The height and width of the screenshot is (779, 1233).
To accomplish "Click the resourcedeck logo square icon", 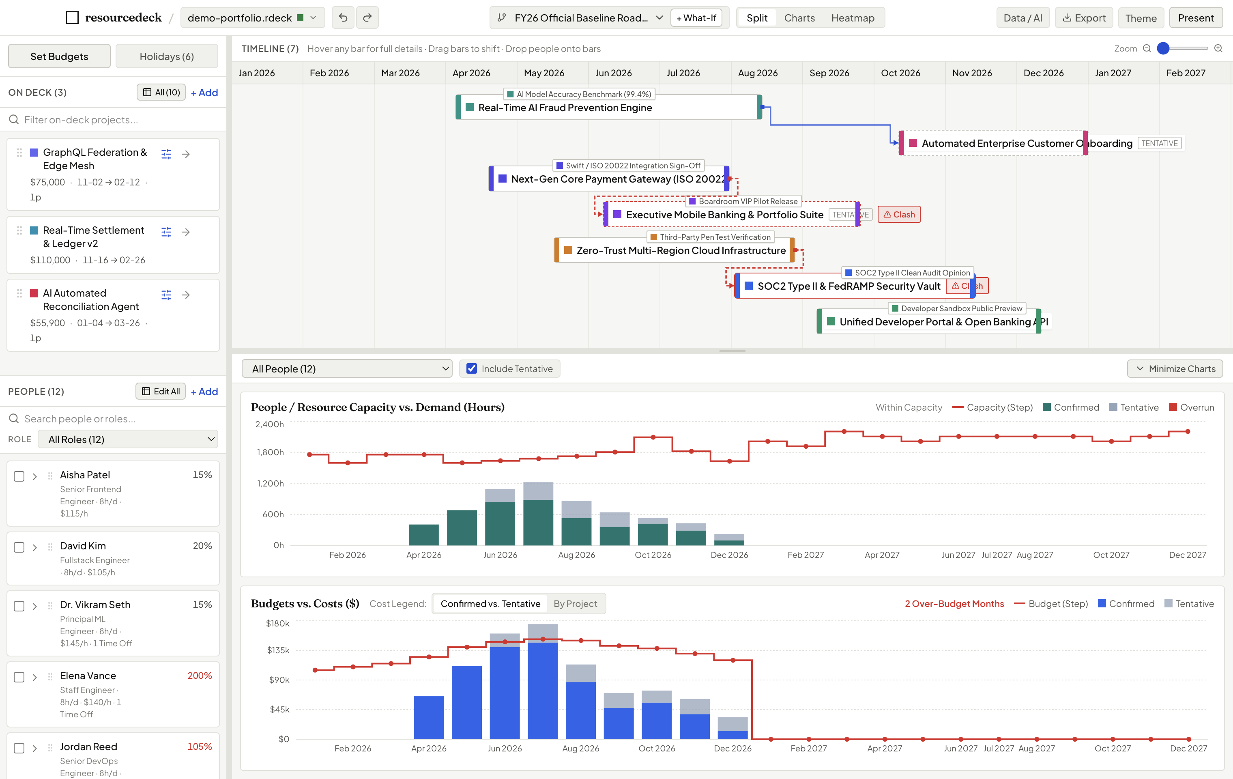I will [x=72, y=18].
